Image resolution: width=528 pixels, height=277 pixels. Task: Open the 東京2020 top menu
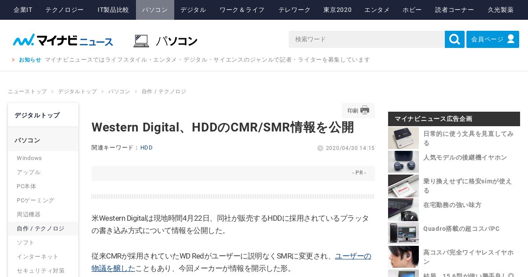click(x=337, y=10)
